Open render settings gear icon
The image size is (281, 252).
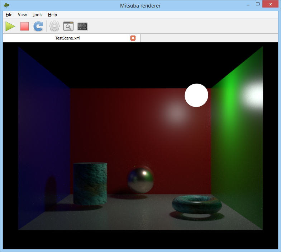54,27
